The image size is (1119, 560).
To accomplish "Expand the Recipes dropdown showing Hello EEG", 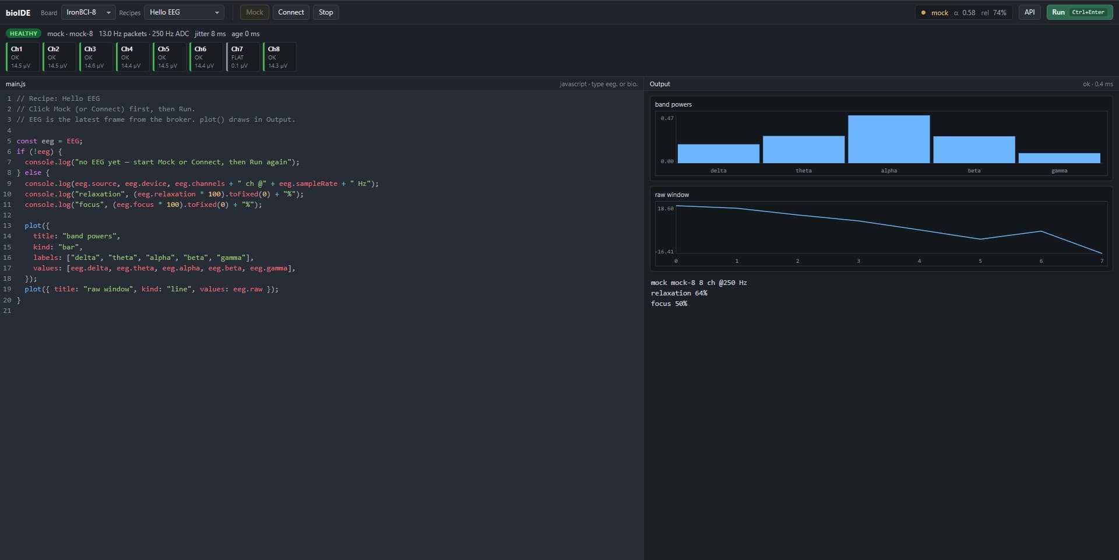I will [184, 12].
